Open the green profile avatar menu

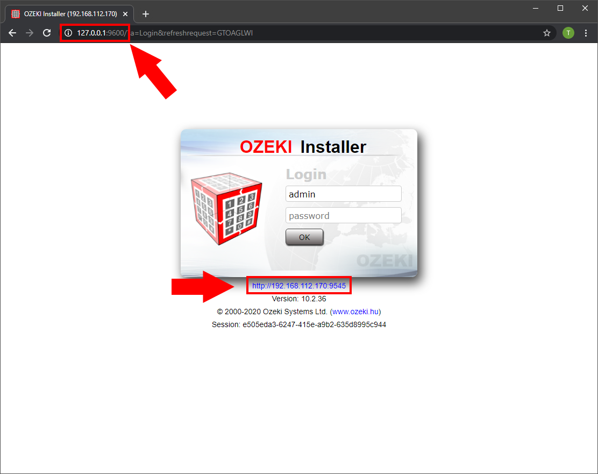(x=568, y=33)
